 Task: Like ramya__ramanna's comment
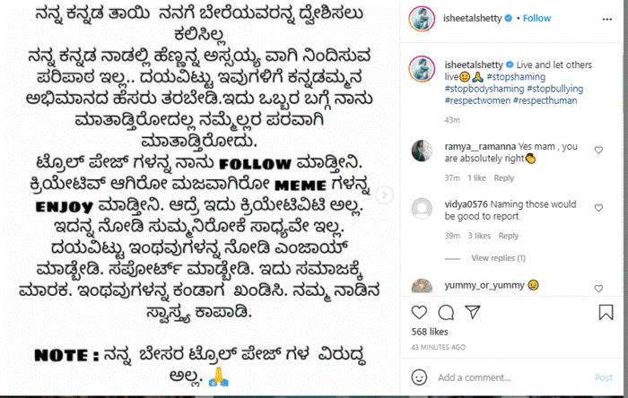pyautogui.click(x=598, y=150)
